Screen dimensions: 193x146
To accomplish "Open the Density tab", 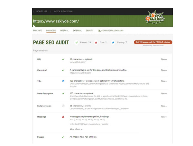I will (x=90, y=31).
